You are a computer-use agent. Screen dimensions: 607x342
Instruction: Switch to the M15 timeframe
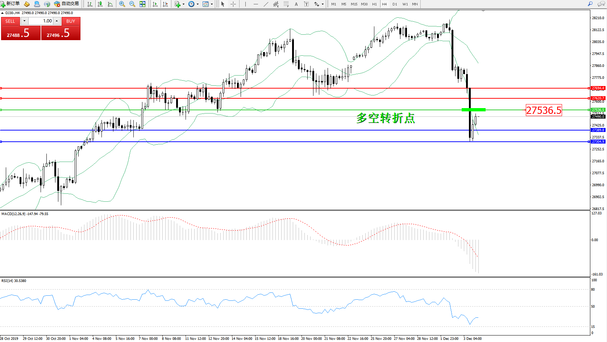354,4
